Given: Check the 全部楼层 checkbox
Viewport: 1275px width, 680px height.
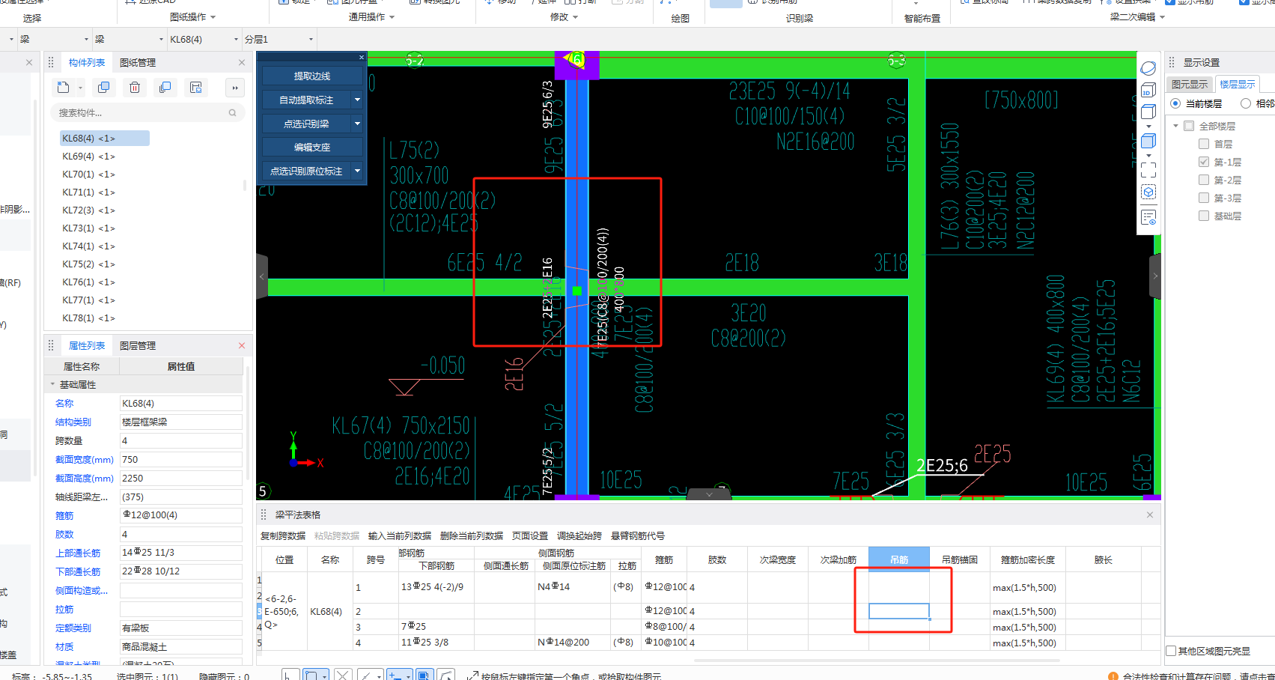Looking at the screenshot, I should coord(1189,126).
